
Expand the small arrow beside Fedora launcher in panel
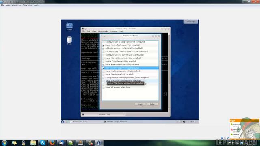click(x=71, y=122)
